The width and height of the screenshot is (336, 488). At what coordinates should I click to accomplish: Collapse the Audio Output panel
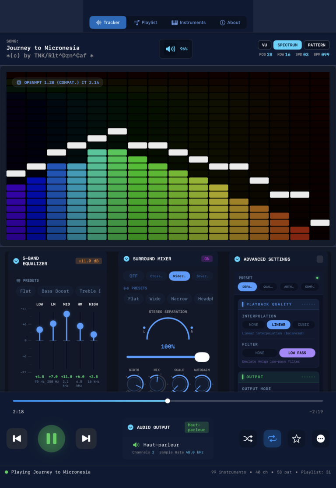[x=130, y=428]
